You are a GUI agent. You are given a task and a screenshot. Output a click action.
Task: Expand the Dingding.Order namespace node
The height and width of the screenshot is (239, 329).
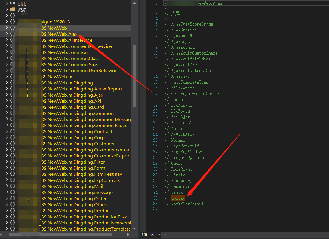tap(7, 198)
